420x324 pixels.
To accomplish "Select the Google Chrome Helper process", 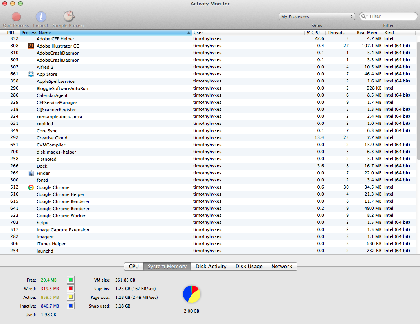I will (207, 194).
